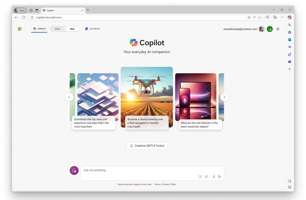Open the Work profile button in title bar

20,10
